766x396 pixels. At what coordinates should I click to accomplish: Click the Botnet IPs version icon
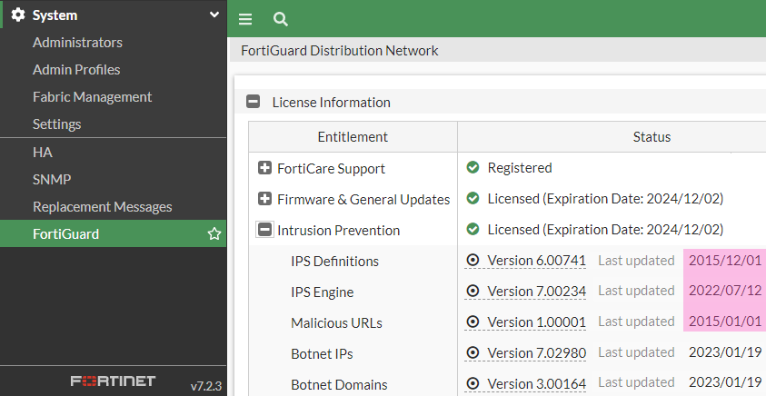[x=473, y=353]
